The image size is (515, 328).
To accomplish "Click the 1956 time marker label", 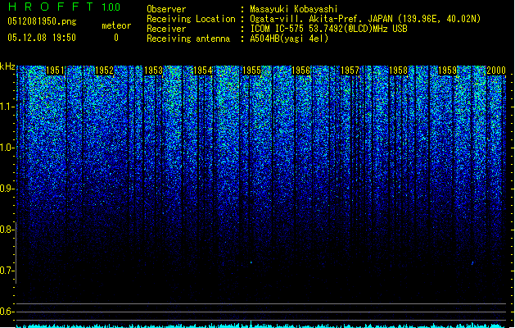I will [300, 71].
